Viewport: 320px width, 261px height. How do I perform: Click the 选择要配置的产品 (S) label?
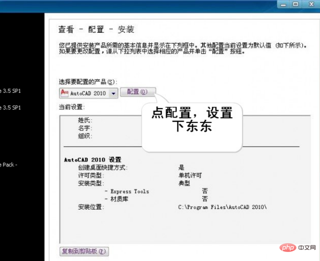pyautogui.click(x=88, y=82)
